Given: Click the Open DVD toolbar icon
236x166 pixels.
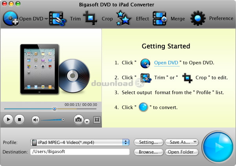Looking at the screenshot, I should [10, 18].
